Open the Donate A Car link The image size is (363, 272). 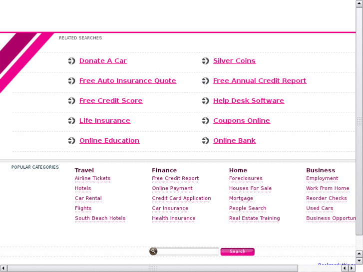(103, 61)
